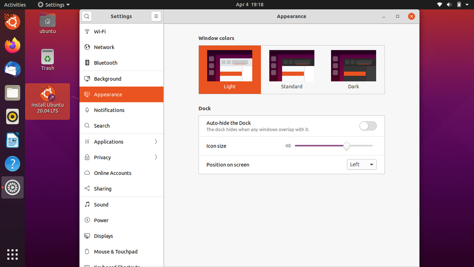Image resolution: width=474 pixels, height=267 pixels.
Task: Open Files manager from the dock
Action: point(12,93)
